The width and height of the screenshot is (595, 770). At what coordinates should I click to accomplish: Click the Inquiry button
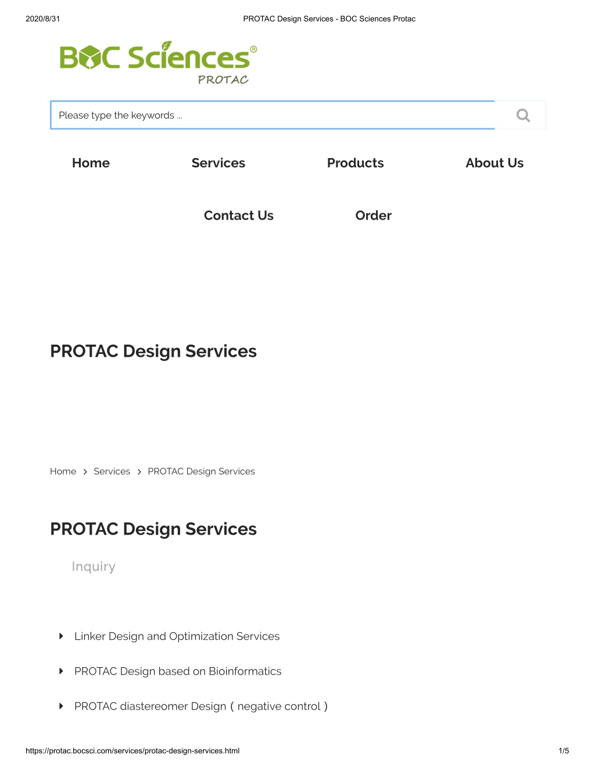click(94, 567)
